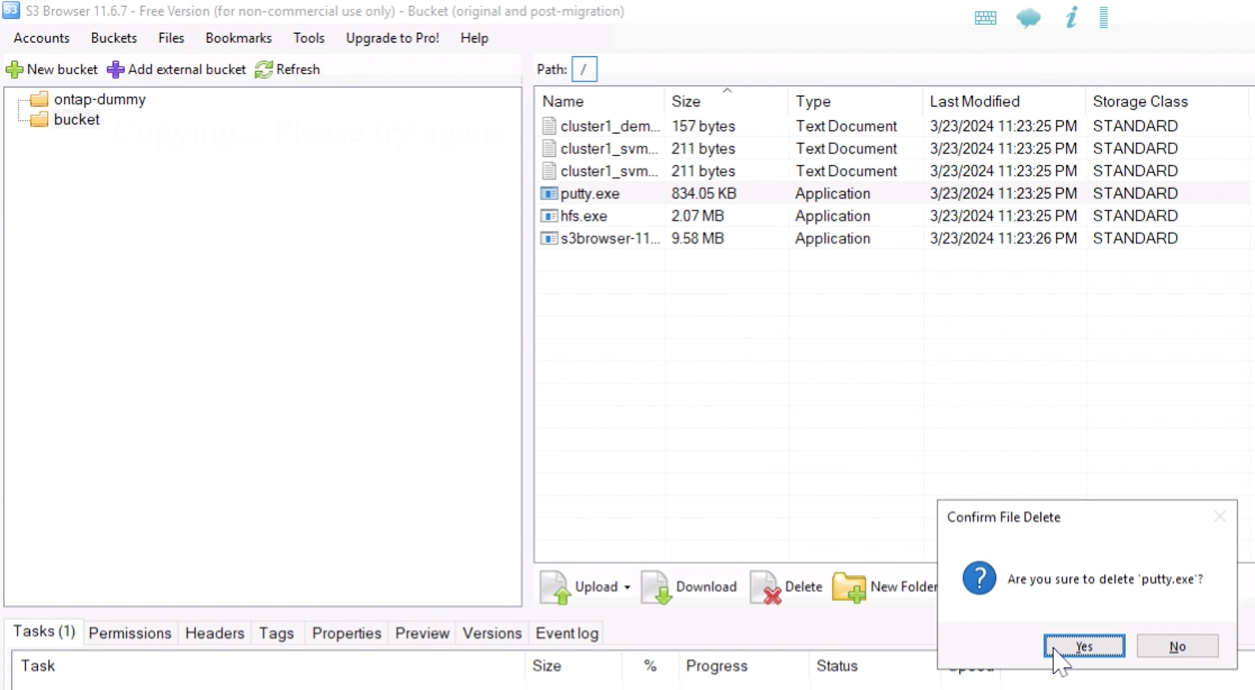1255x690 pixels.
Task: Click the New bucket icon
Action: (13, 69)
